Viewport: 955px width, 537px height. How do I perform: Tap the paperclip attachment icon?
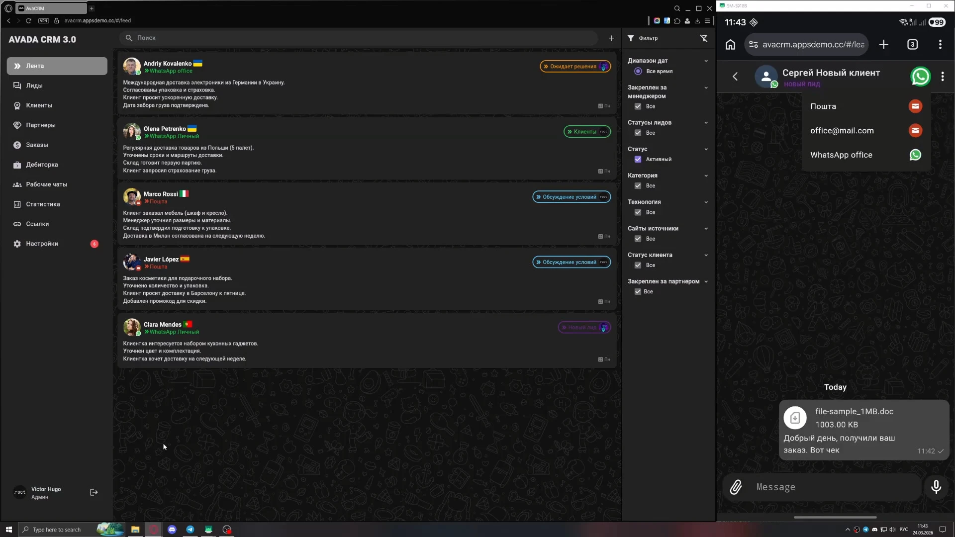[736, 487]
